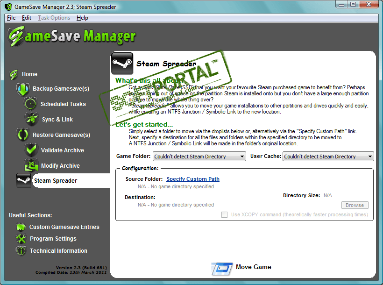The height and width of the screenshot is (285, 383).
Task: Click the title bar application icon
Action: point(8,7)
